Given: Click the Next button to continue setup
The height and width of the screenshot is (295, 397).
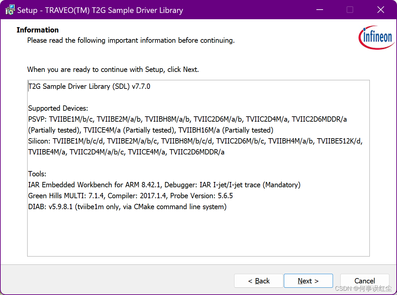Looking at the screenshot, I should [308, 280].
